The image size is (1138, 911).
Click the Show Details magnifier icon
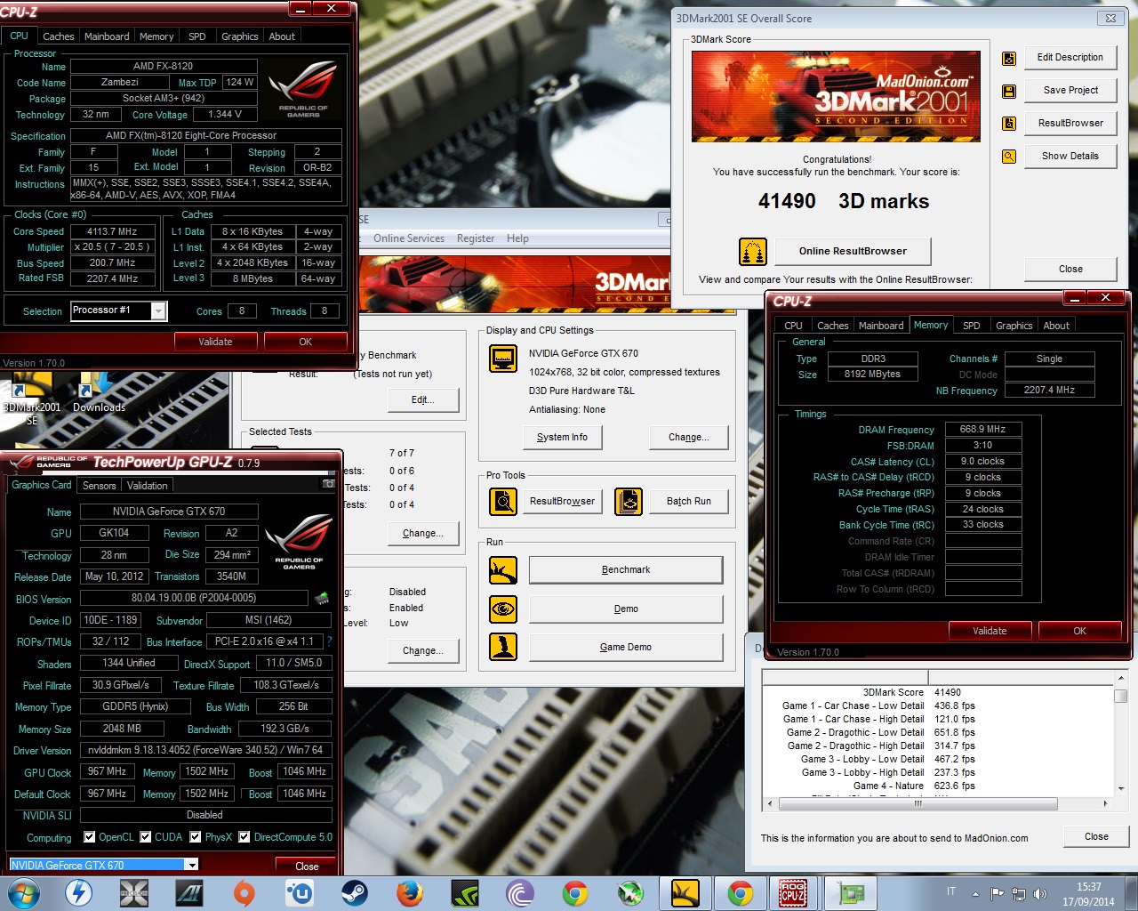pyautogui.click(x=1009, y=157)
